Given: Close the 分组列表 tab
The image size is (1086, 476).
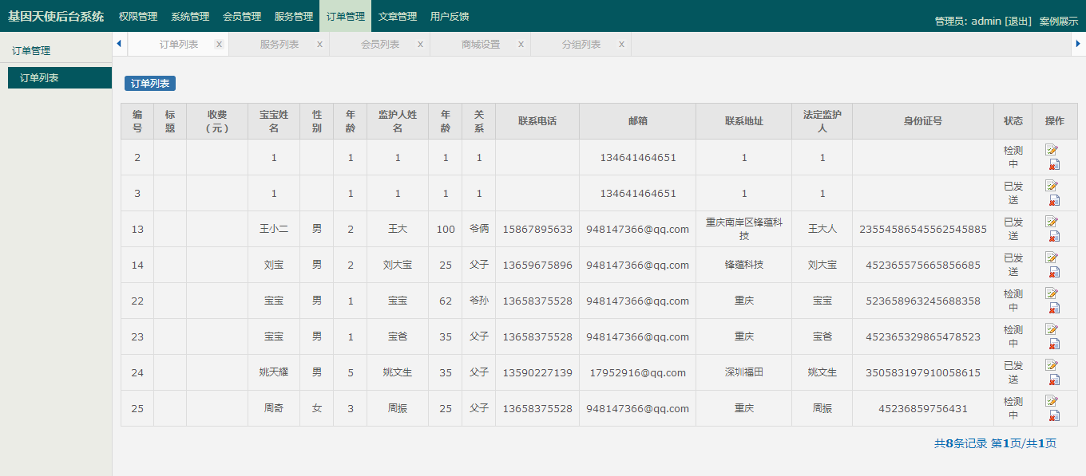Looking at the screenshot, I should [x=621, y=45].
